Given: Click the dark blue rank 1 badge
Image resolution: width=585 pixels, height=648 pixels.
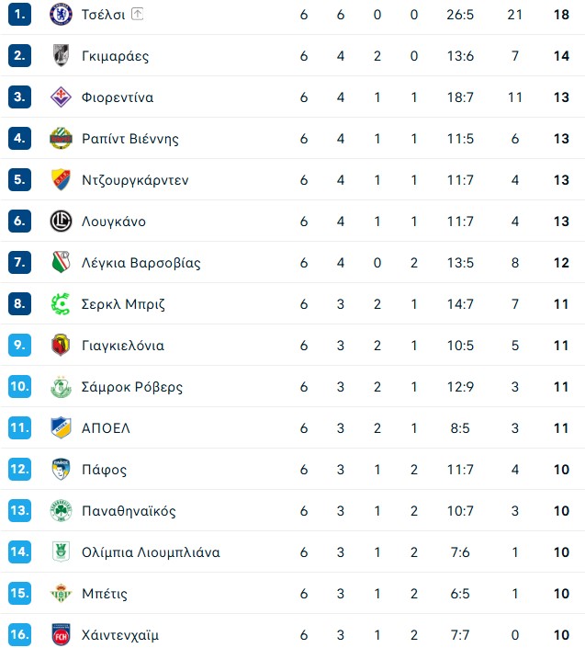Looking at the screenshot, I should [19, 15].
